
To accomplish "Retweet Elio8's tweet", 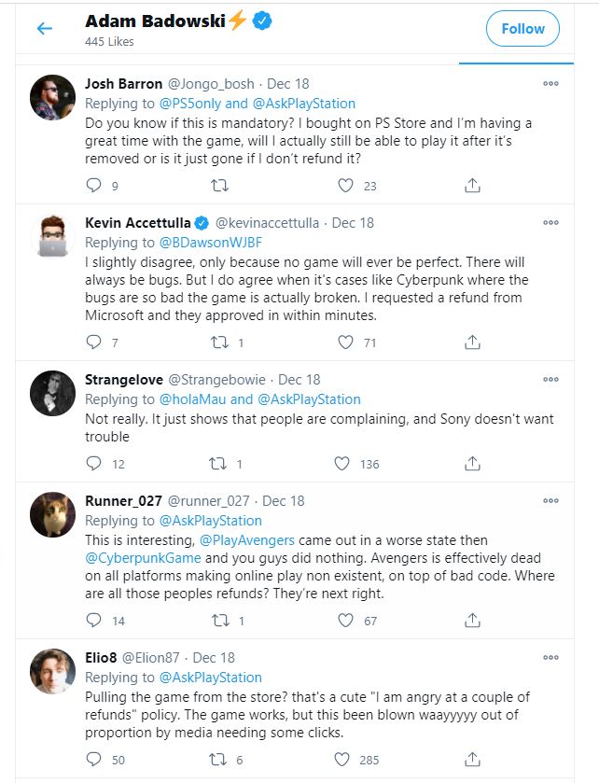I will coord(220,760).
